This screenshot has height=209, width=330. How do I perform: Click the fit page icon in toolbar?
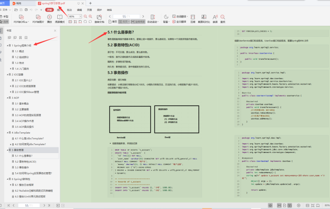click(75, 22)
